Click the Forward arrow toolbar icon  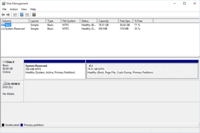8,15
